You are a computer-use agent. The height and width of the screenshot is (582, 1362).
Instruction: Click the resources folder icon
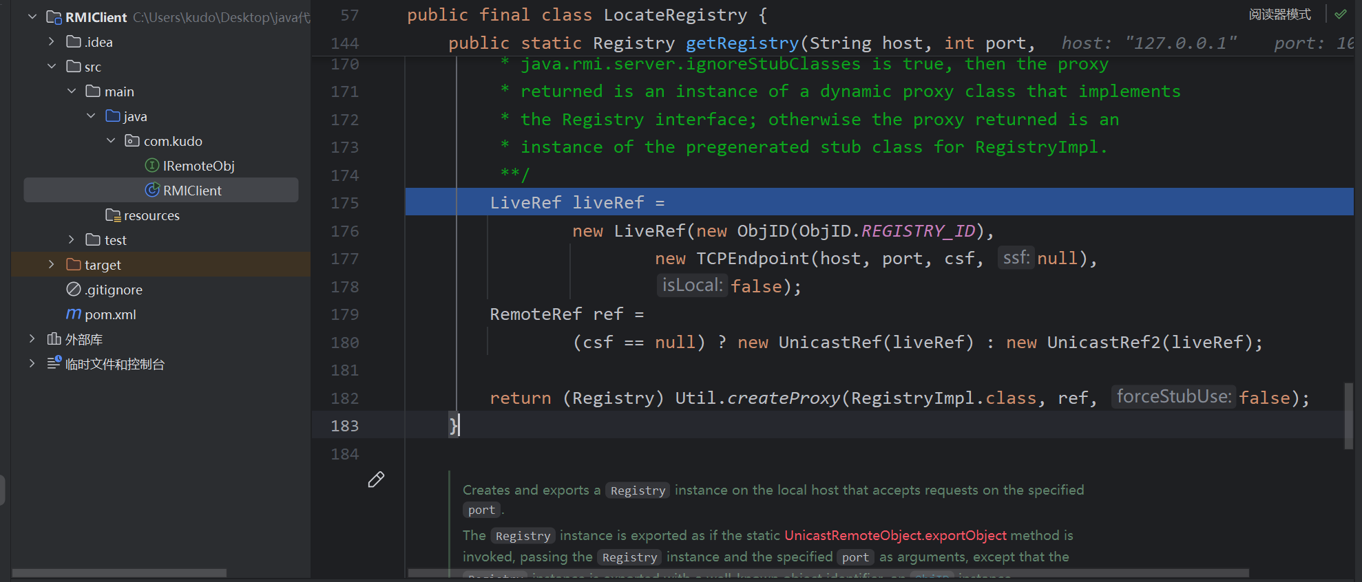click(x=113, y=215)
